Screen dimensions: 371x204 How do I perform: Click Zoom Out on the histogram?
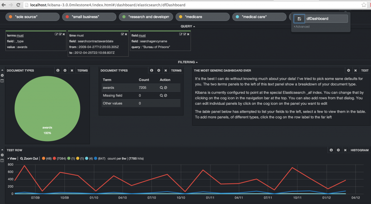click(29, 159)
